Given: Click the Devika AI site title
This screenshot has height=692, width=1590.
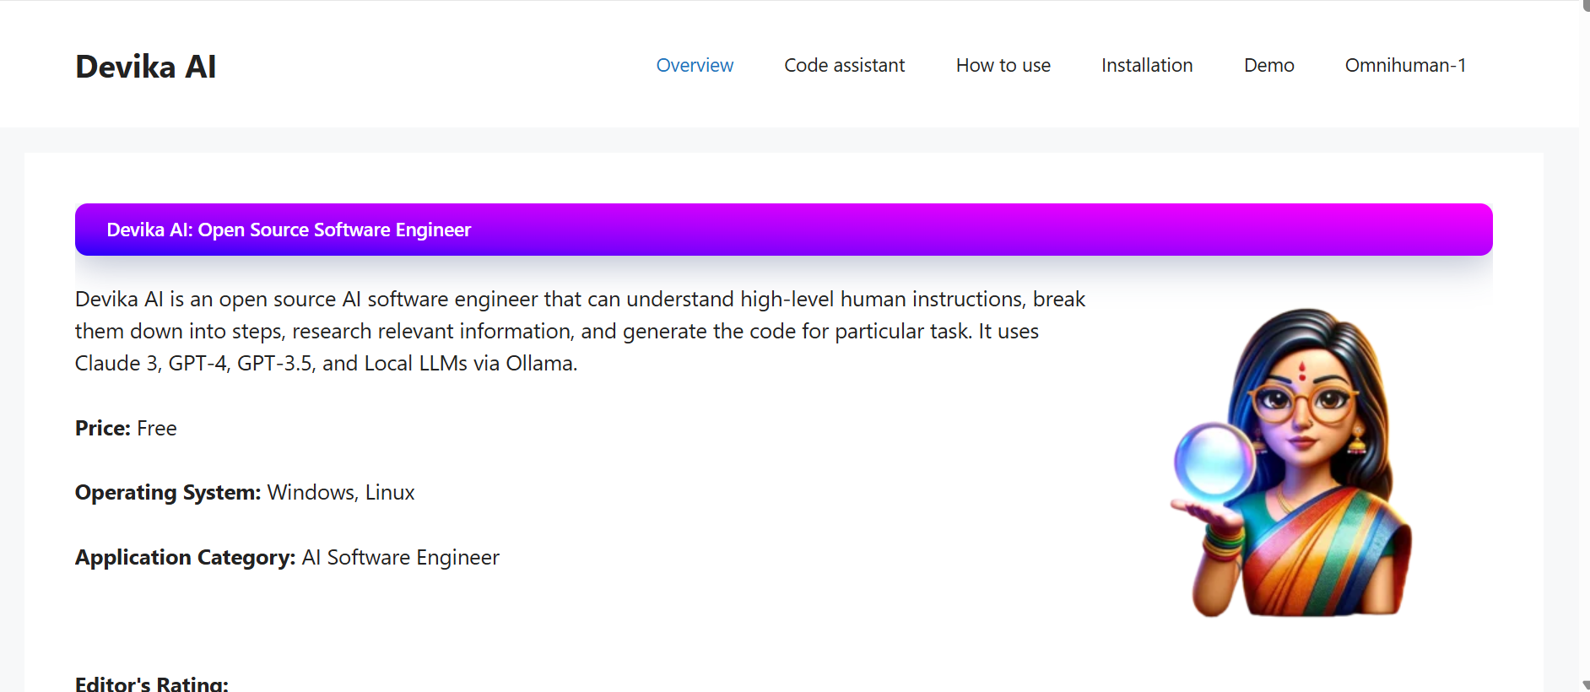Looking at the screenshot, I should click(145, 67).
